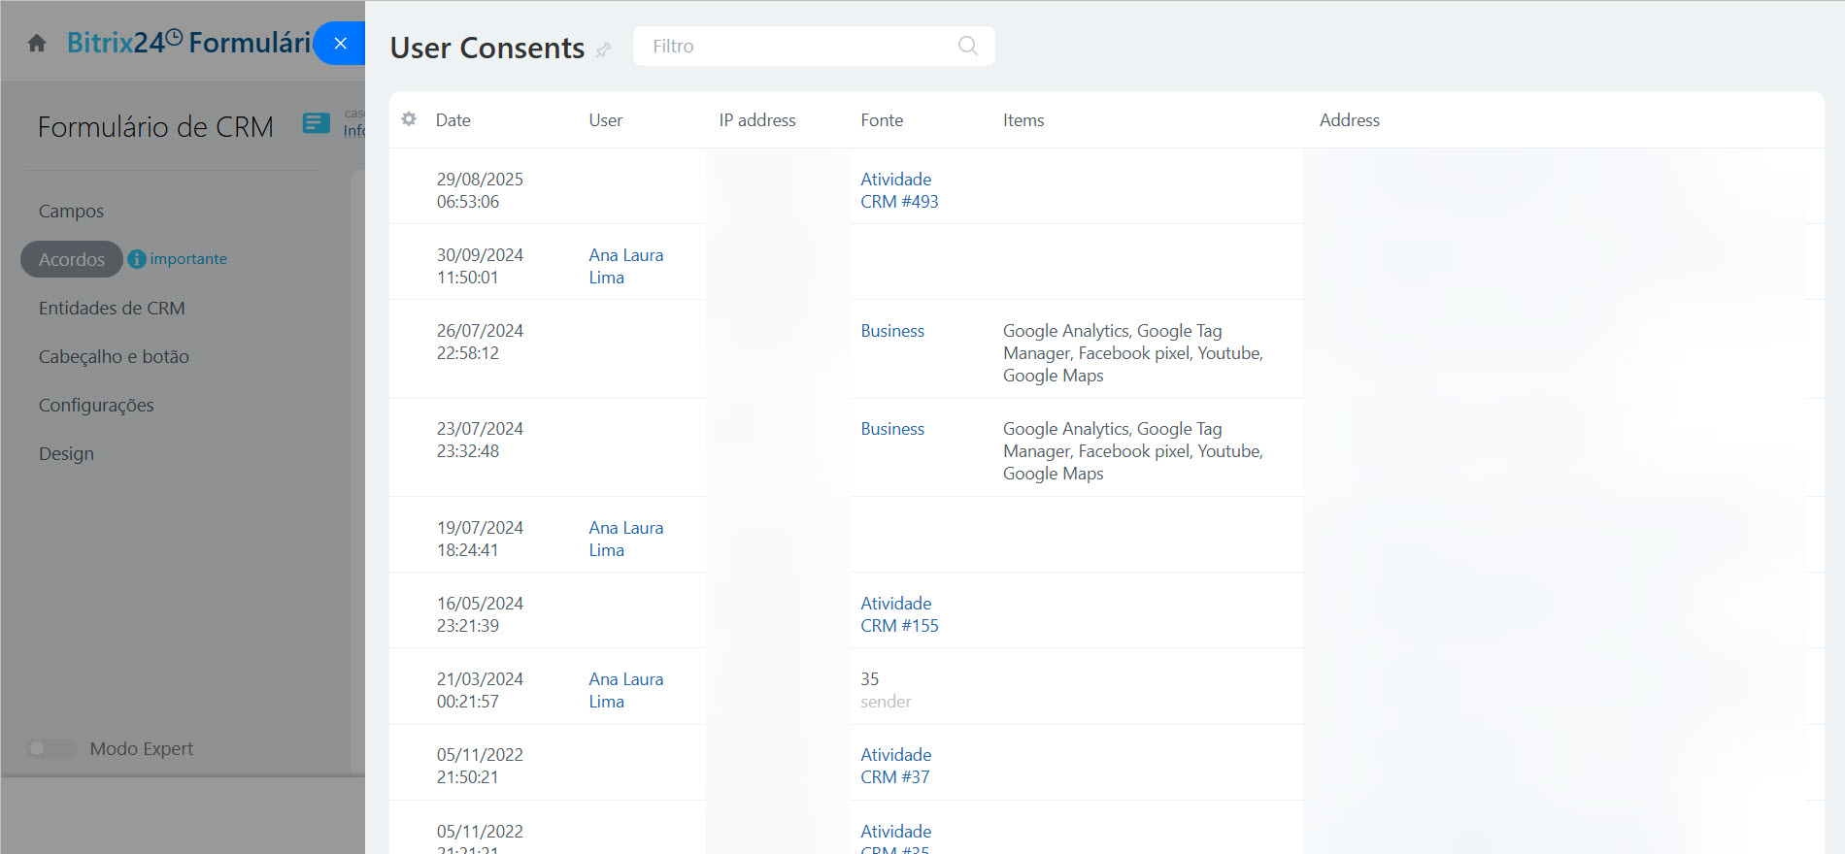Open Atividade CRM #155 link
1845x854 pixels.
tap(898, 614)
